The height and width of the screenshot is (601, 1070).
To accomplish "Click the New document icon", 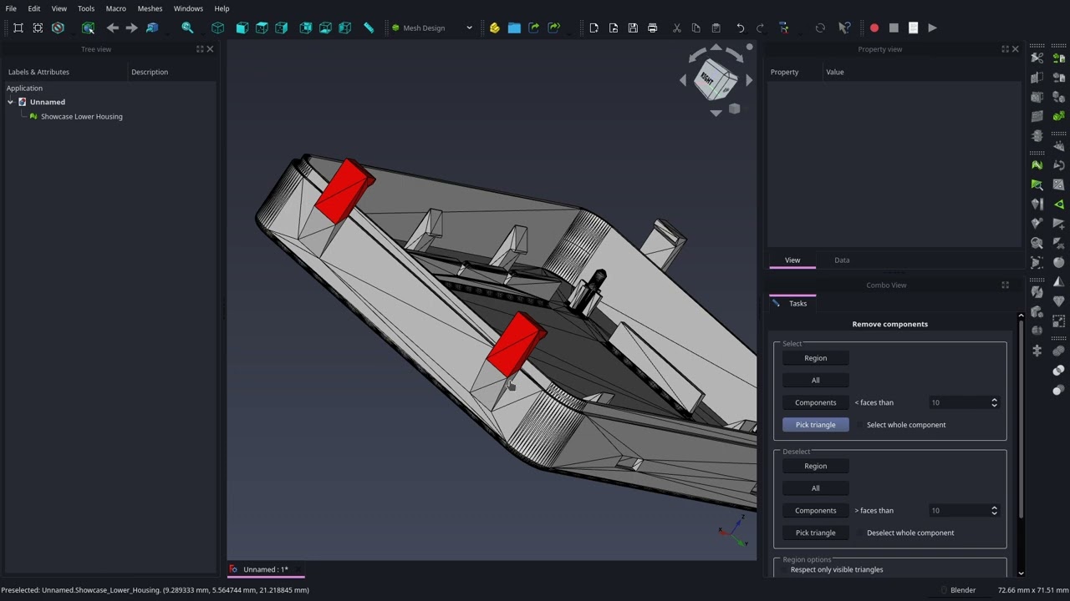I will point(594,28).
